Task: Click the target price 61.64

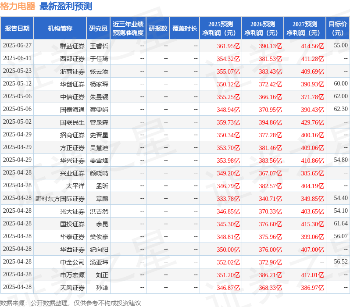Action: pos(341,224)
